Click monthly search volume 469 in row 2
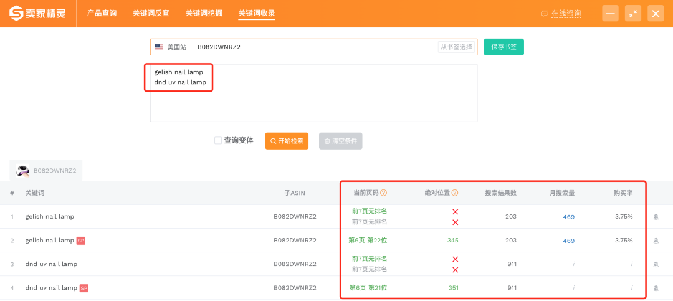This screenshot has height=301, width=673. tap(569, 241)
